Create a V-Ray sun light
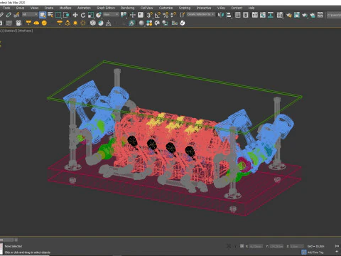Viewport: 341px width, 256px height. point(75,23)
